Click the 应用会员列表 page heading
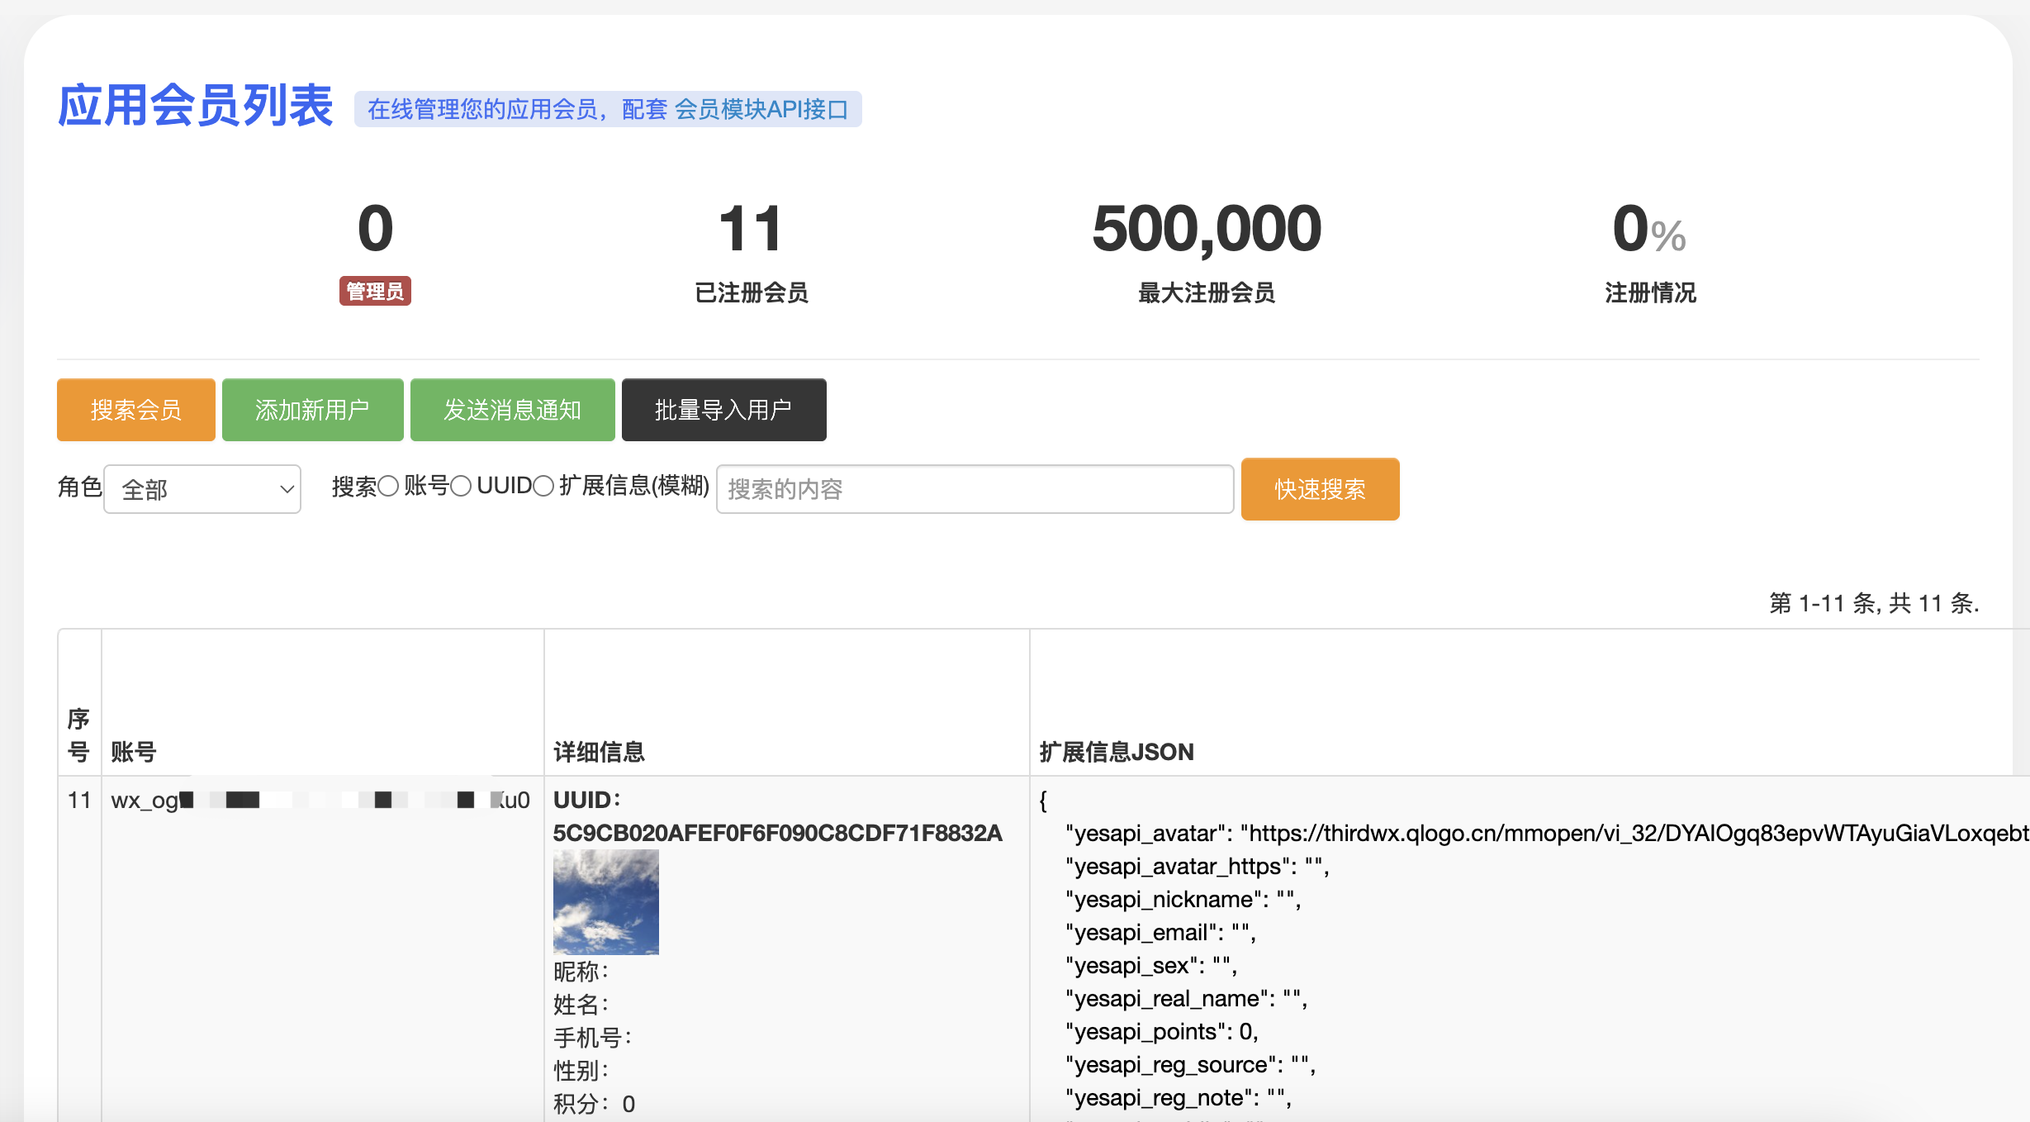This screenshot has width=2030, height=1122. click(x=195, y=106)
